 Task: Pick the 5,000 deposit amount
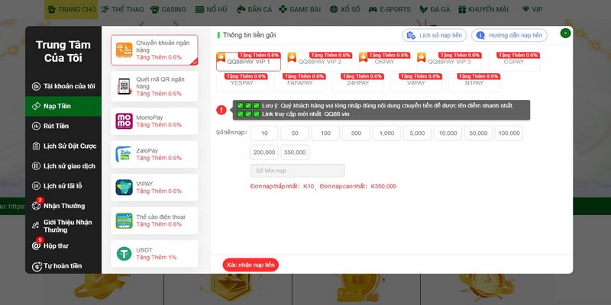[x=417, y=133]
